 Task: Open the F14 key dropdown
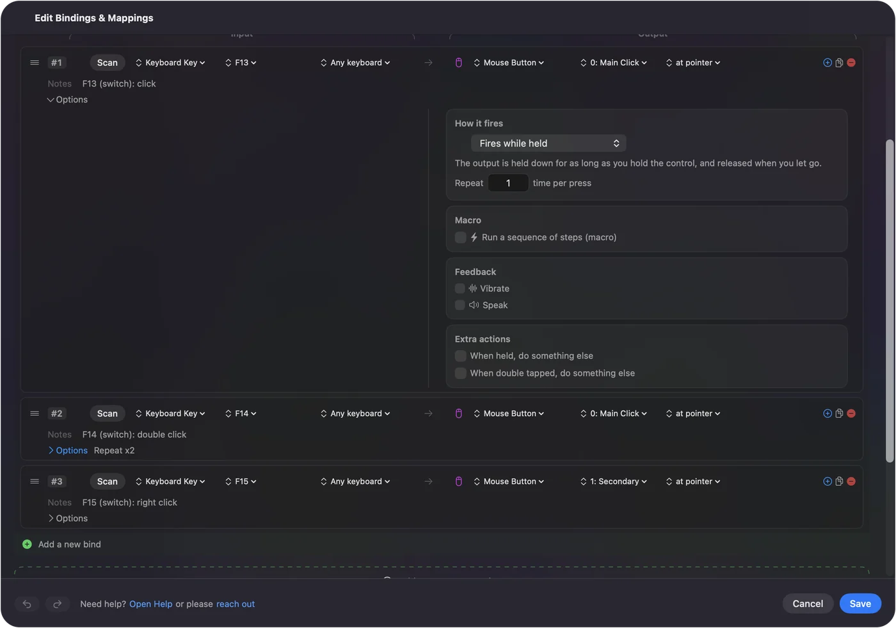(x=241, y=414)
